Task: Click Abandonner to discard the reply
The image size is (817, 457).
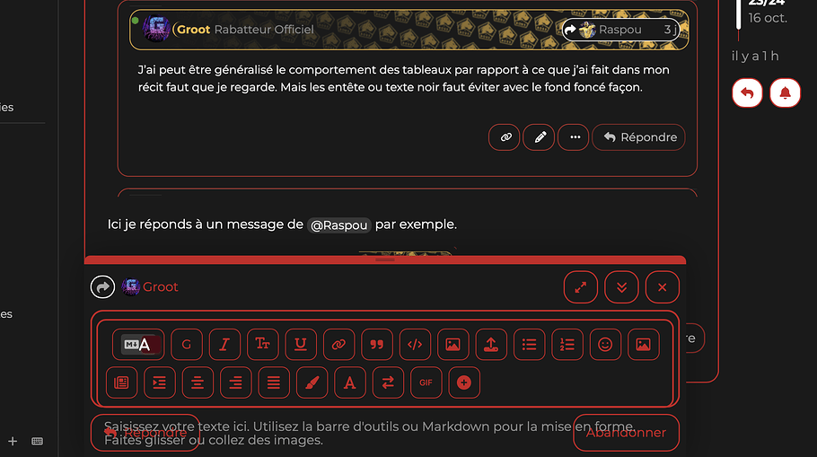Action: coord(626,433)
